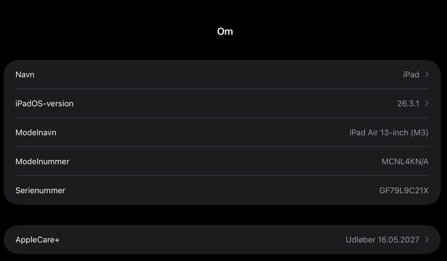Select the AppleCare+ label
This screenshot has width=447, height=261.
(x=37, y=240)
